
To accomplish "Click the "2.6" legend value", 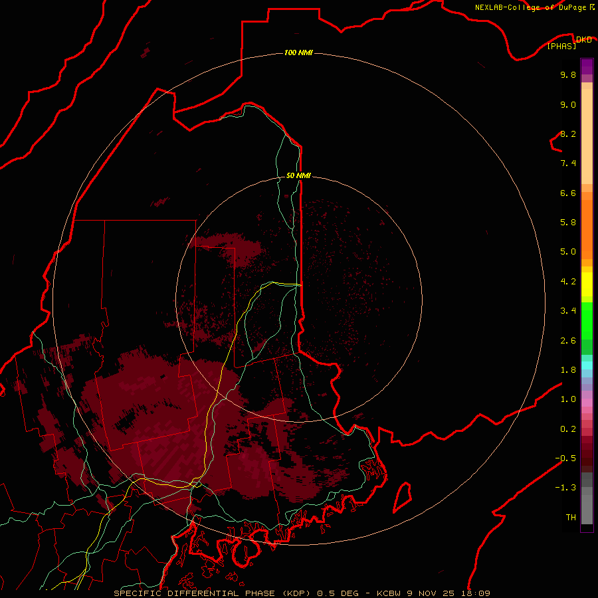I will pos(568,341).
